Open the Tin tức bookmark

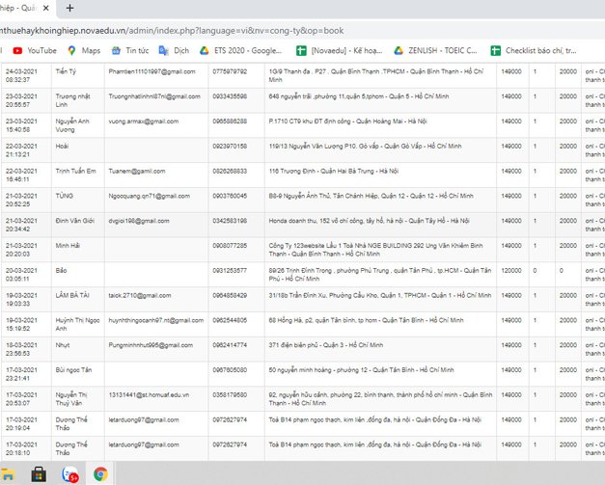[x=129, y=50]
